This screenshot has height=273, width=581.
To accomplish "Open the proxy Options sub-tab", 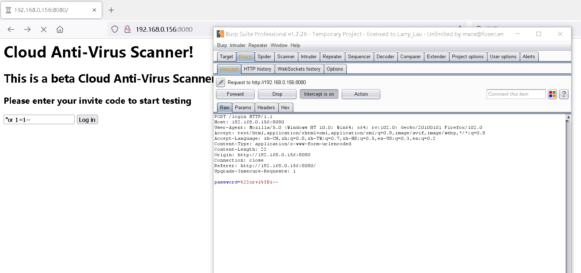I will point(335,69).
